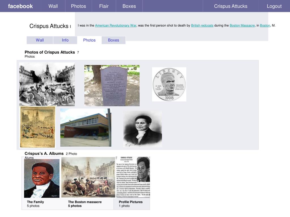Click 'Profile Pictures' album title
This screenshot has height=217, width=290.
tap(131, 202)
